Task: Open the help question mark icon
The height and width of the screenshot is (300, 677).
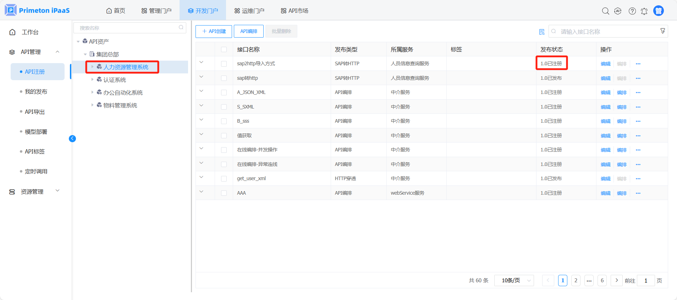Action: 632,11
